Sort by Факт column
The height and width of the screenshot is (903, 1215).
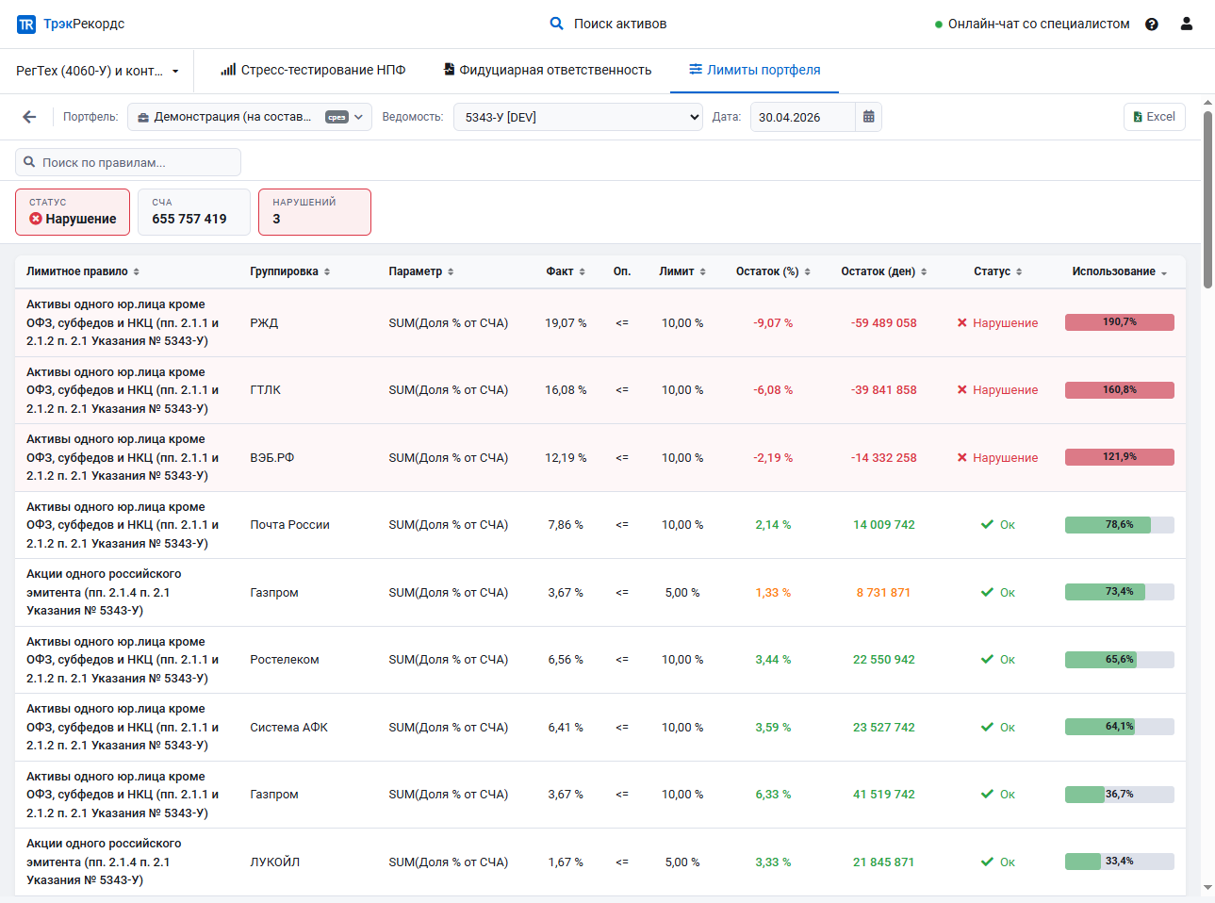[x=566, y=271]
